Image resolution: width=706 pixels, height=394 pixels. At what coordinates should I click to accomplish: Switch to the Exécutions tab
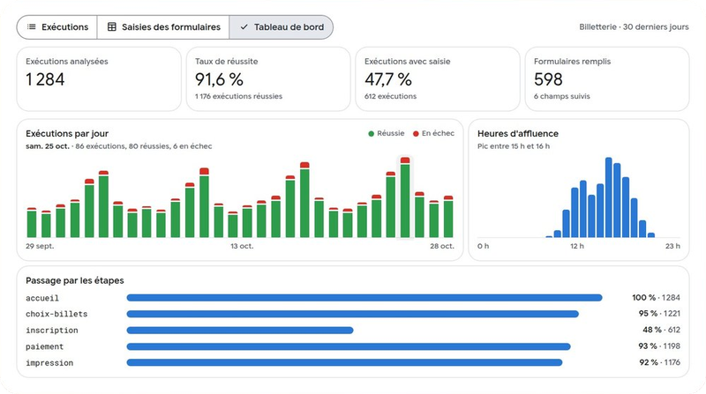pos(57,27)
